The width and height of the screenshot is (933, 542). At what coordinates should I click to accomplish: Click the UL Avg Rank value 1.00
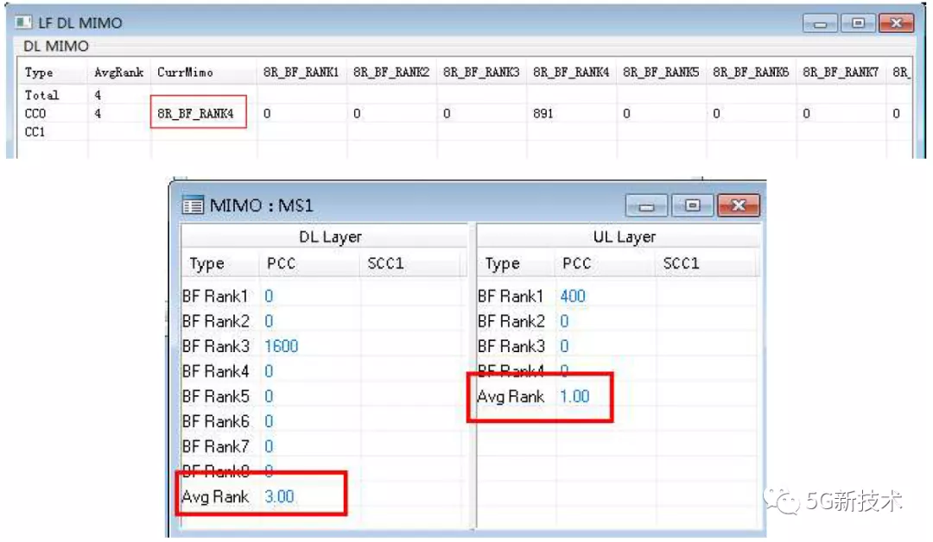point(574,396)
